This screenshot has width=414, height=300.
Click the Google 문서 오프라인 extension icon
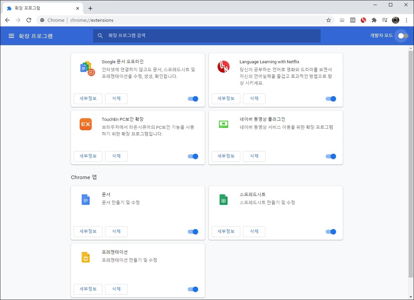[88, 69]
